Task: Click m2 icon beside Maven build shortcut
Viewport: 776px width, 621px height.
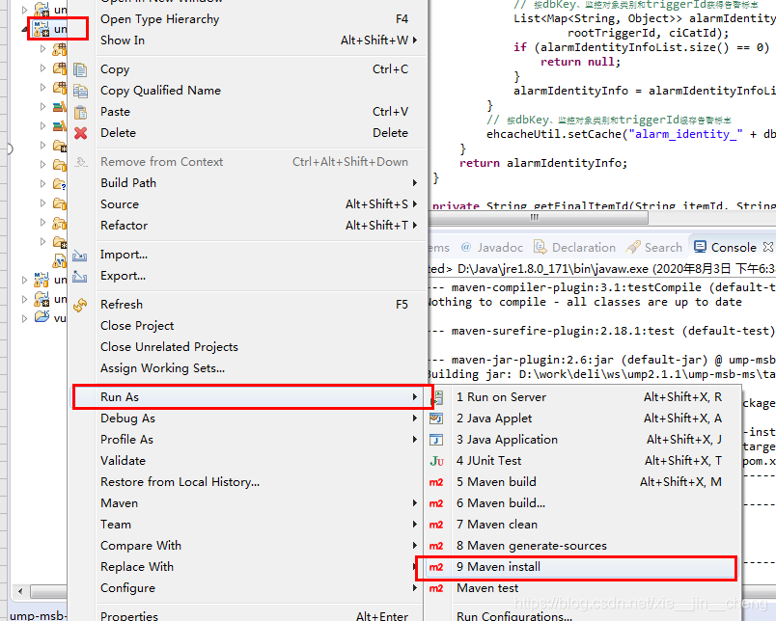Action: click(436, 482)
